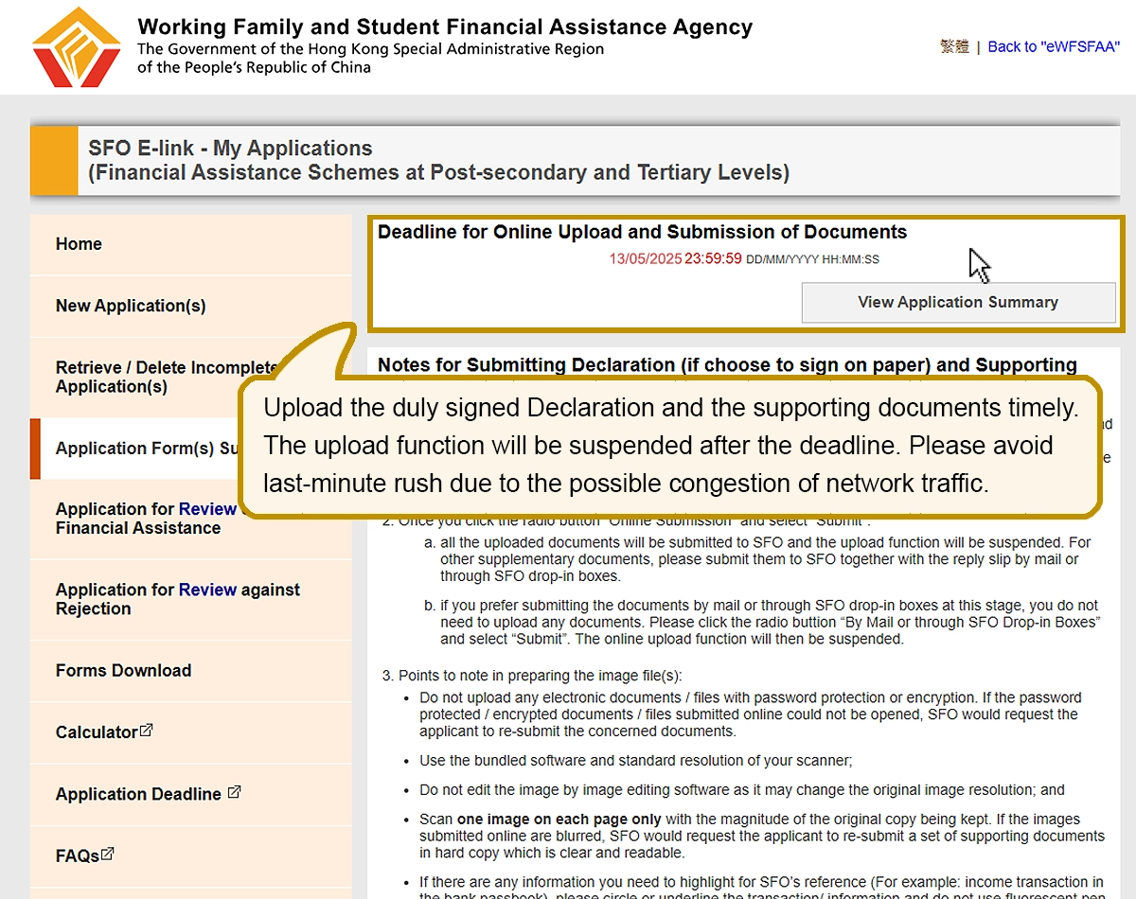
Task: Open the Home menu item
Action: [79, 244]
